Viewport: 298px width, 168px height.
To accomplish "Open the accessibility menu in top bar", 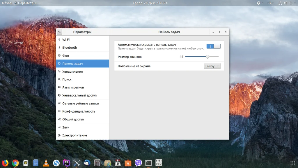I will click(x=258, y=3).
